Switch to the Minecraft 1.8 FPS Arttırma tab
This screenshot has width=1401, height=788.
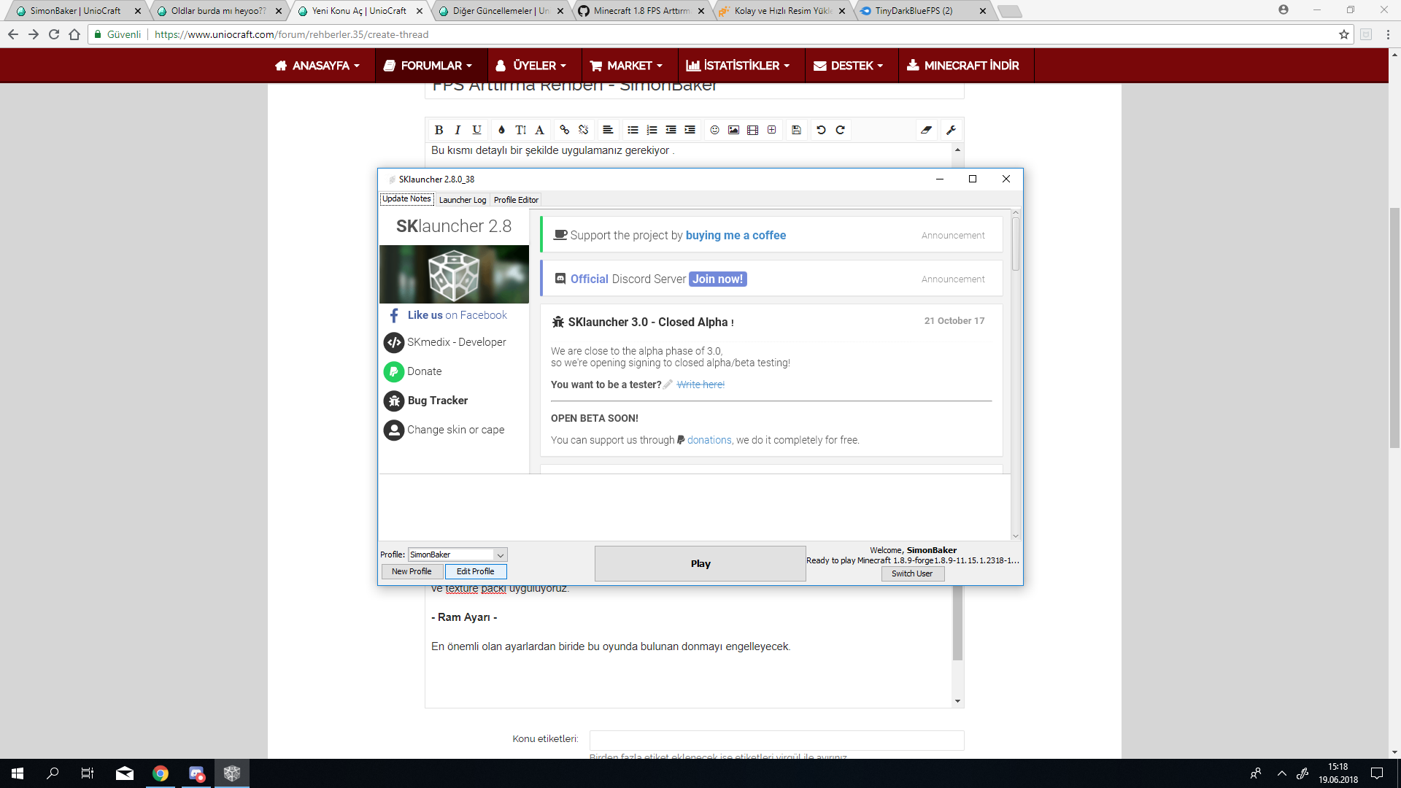click(641, 11)
